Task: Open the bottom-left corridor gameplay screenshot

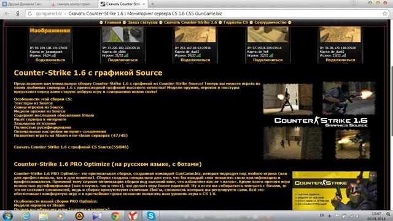Action: point(292,143)
